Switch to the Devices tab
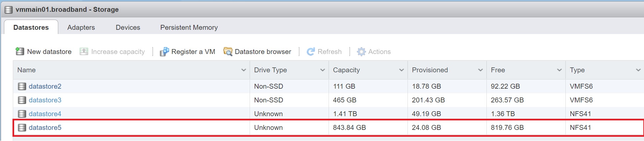644x141 pixels. (128, 27)
